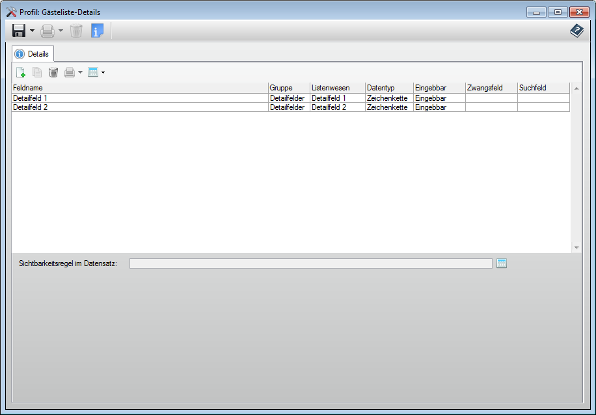Switch to the Details tab
Image resolution: width=596 pixels, height=415 pixels.
pyautogui.click(x=33, y=54)
